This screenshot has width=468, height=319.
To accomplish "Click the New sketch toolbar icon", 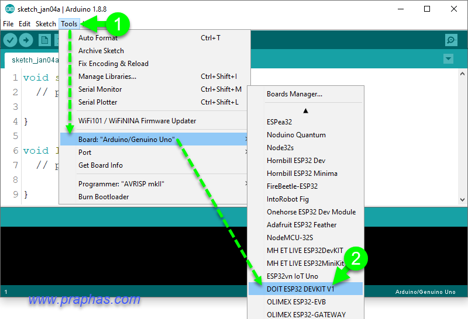I will (44, 40).
